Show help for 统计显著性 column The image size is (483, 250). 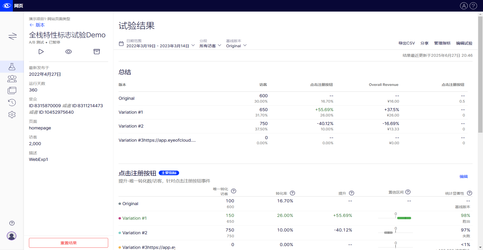coord(469,193)
